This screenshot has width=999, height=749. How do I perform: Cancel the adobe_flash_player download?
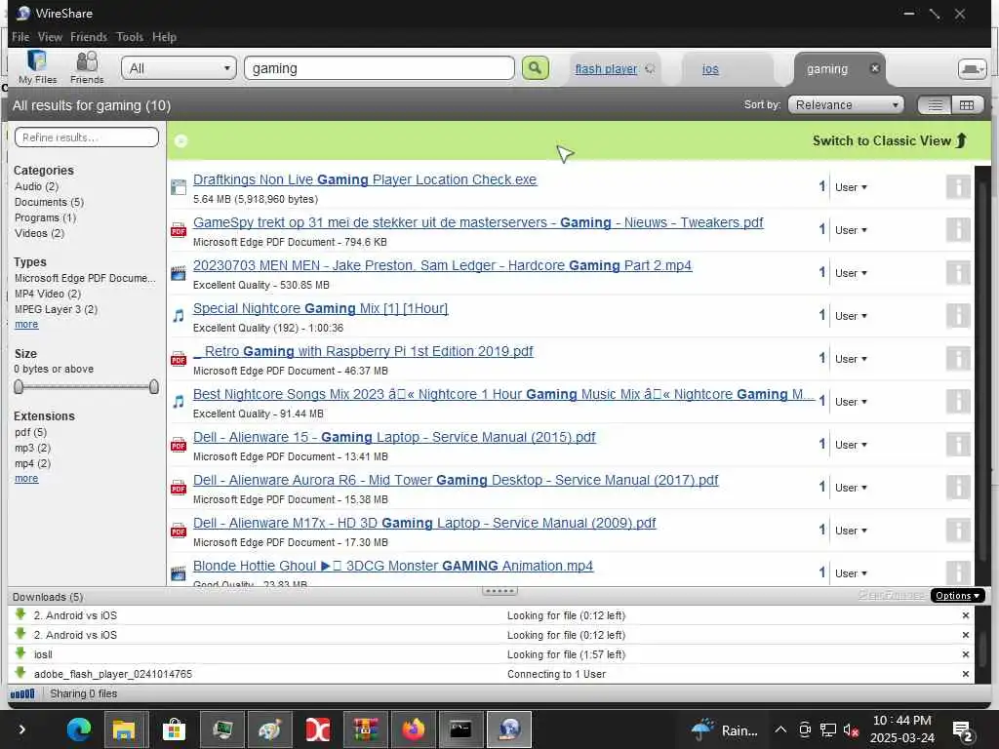coord(965,674)
